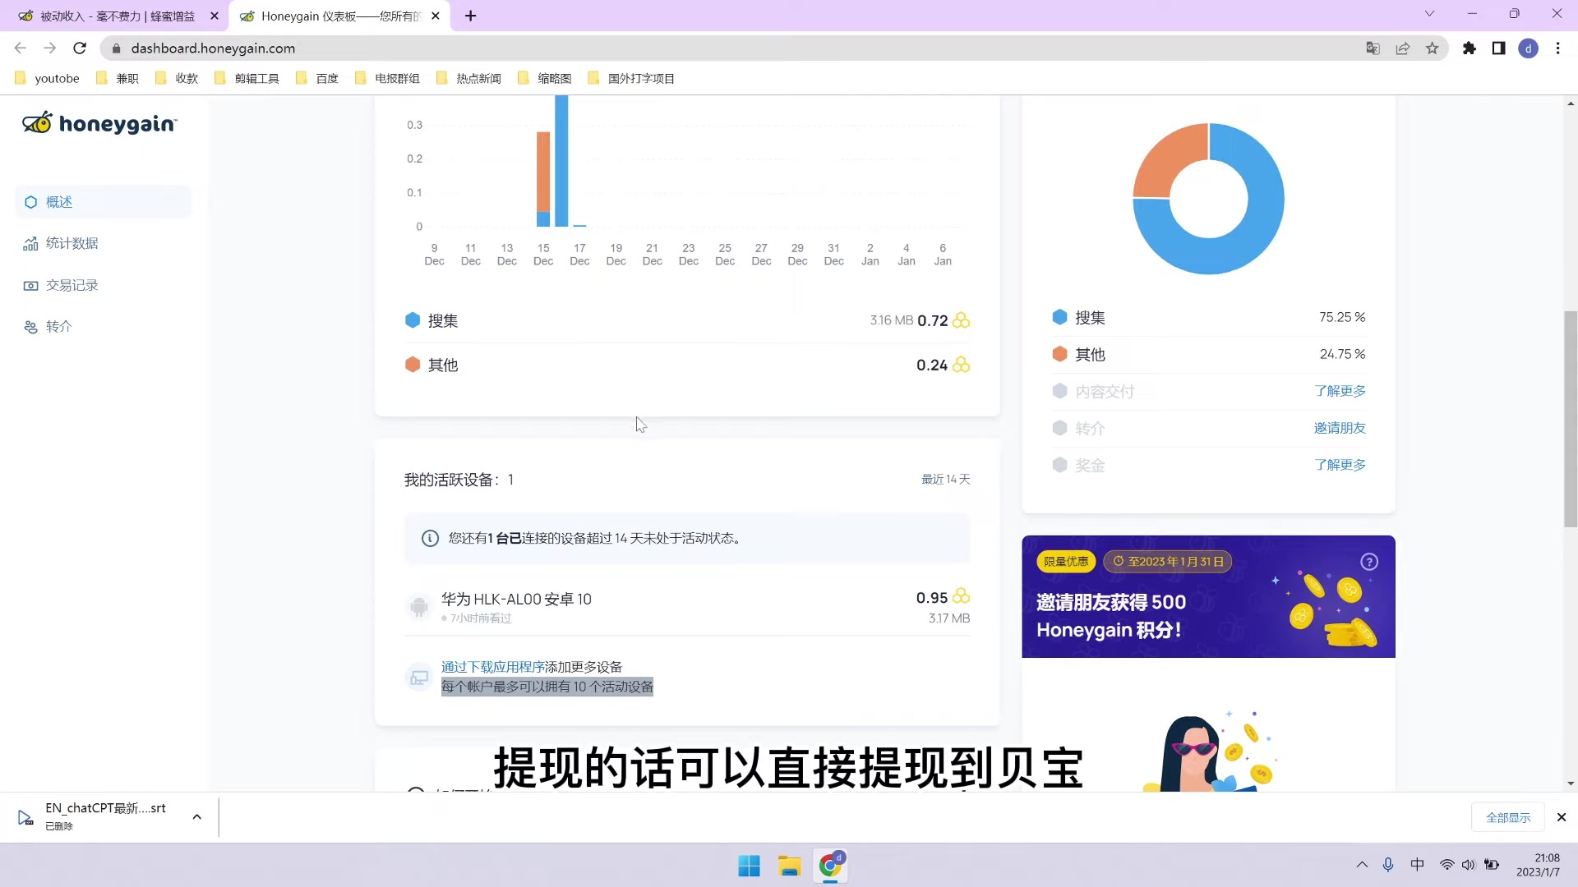Open menu arrow for downloaded srt file
1578x887 pixels.
tap(196, 816)
